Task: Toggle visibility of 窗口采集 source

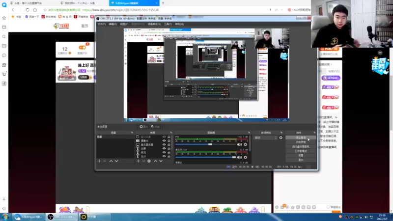Action: pos(164,137)
